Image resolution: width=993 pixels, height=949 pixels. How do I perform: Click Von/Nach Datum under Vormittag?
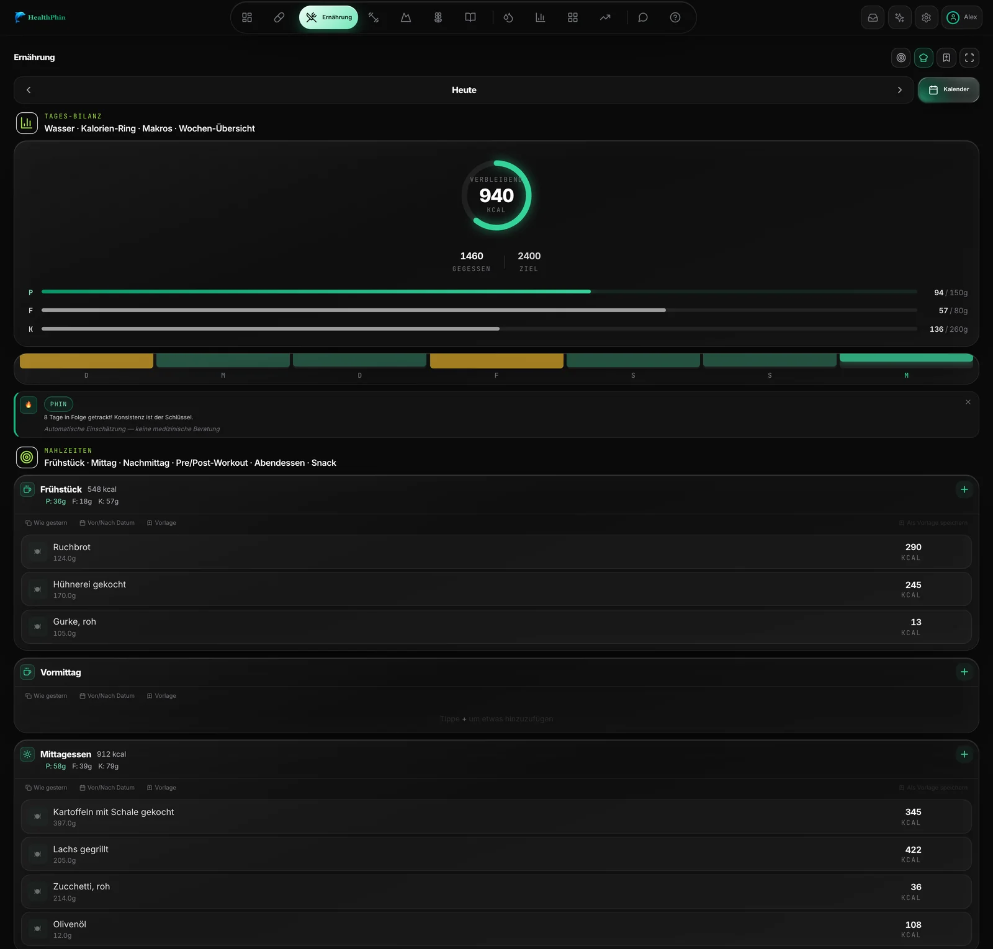pos(107,696)
